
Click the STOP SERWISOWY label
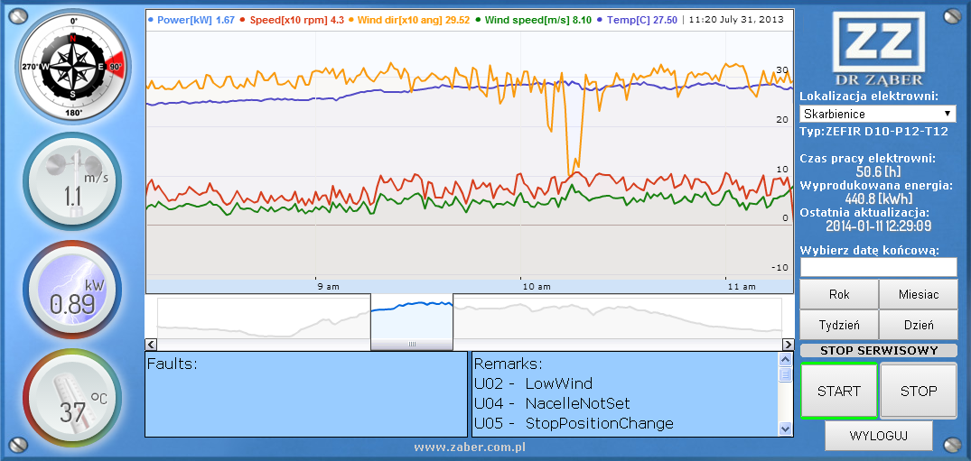pyautogui.click(x=879, y=350)
